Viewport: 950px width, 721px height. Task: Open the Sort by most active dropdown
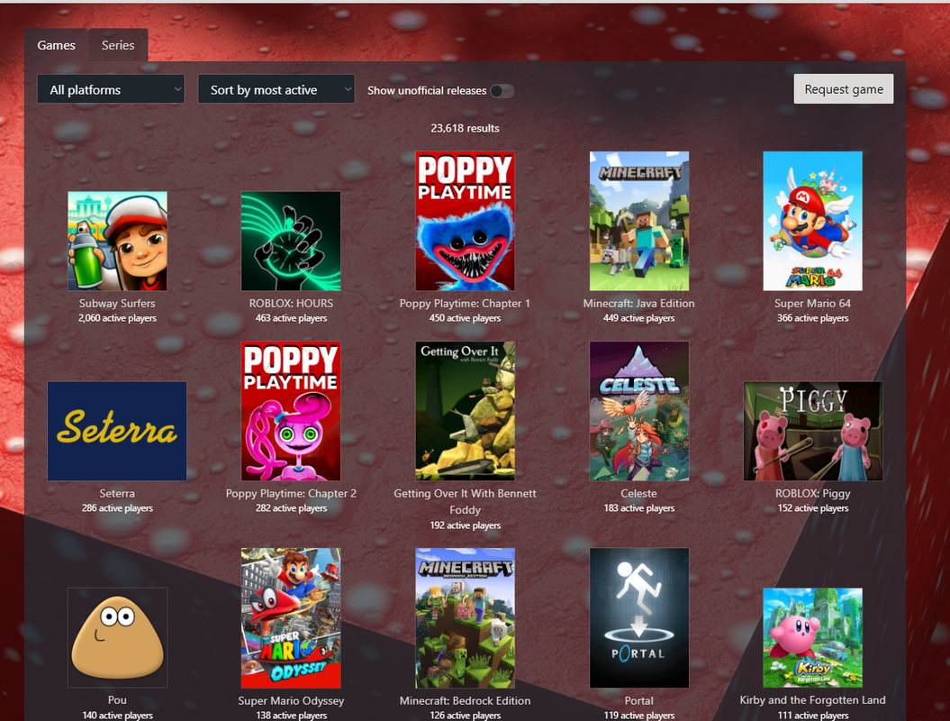[276, 90]
